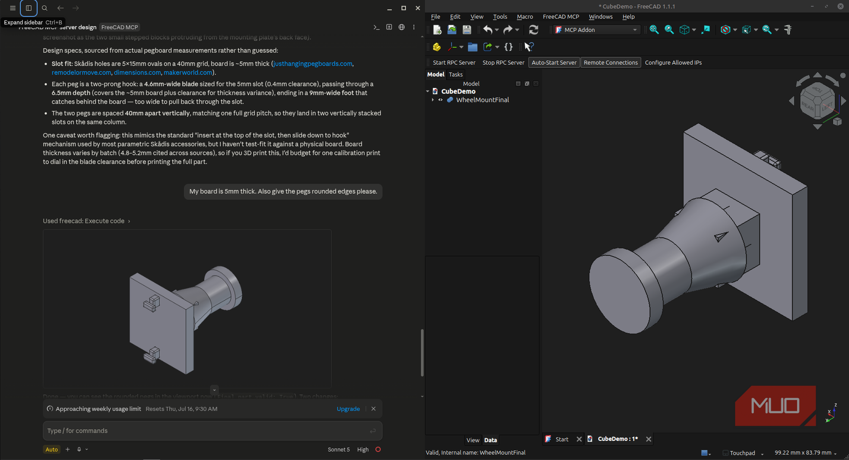The height and width of the screenshot is (460, 849).
Task: Open the Touchpad navigation style dropdown
Action: pos(744,453)
